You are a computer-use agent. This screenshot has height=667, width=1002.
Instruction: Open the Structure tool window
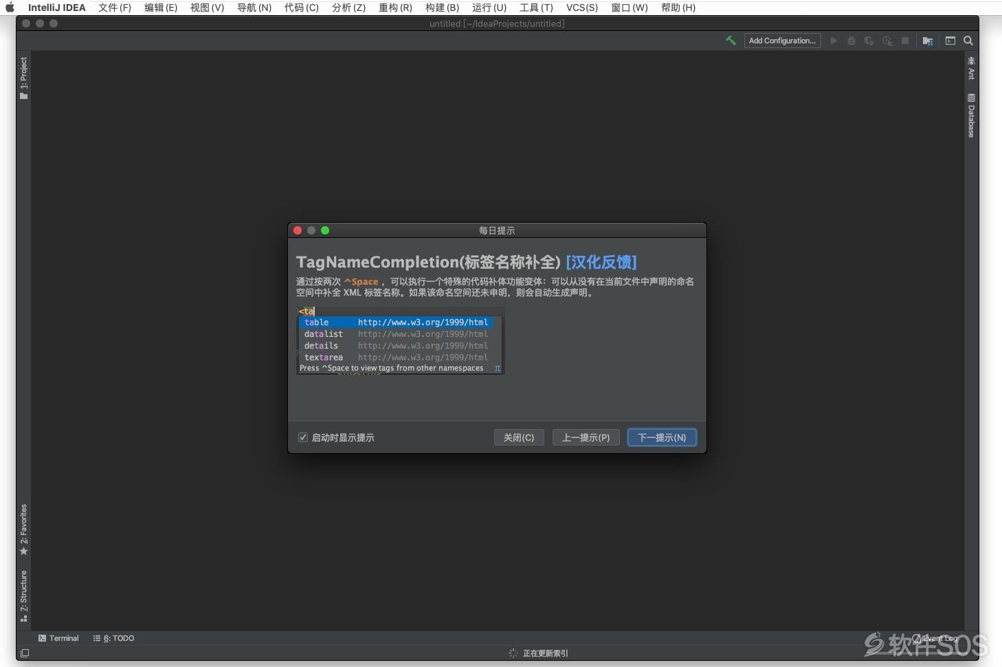tap(23, 595)
